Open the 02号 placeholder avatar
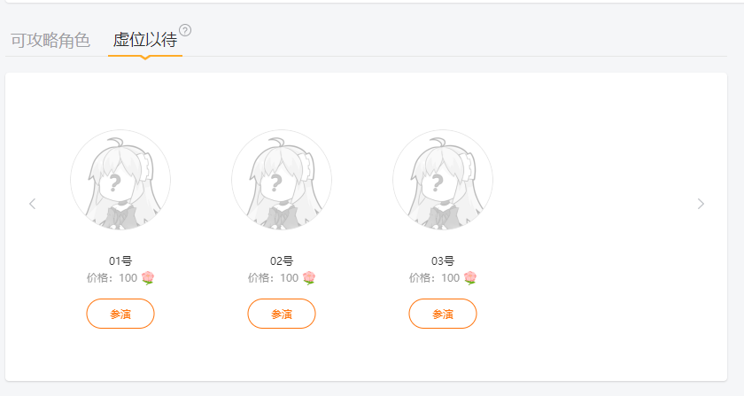 (x=282, y=180)
